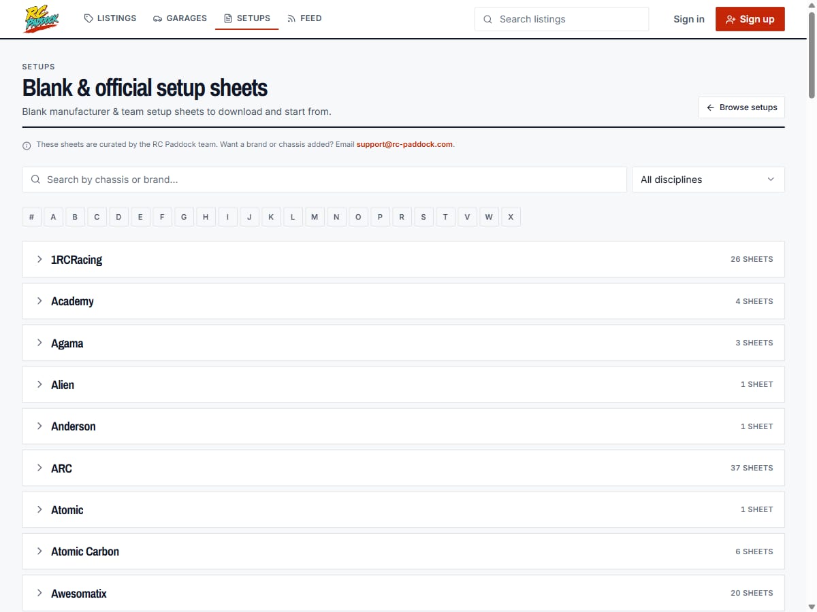Click the '3 SHEETS' count text

coord(754,343)
